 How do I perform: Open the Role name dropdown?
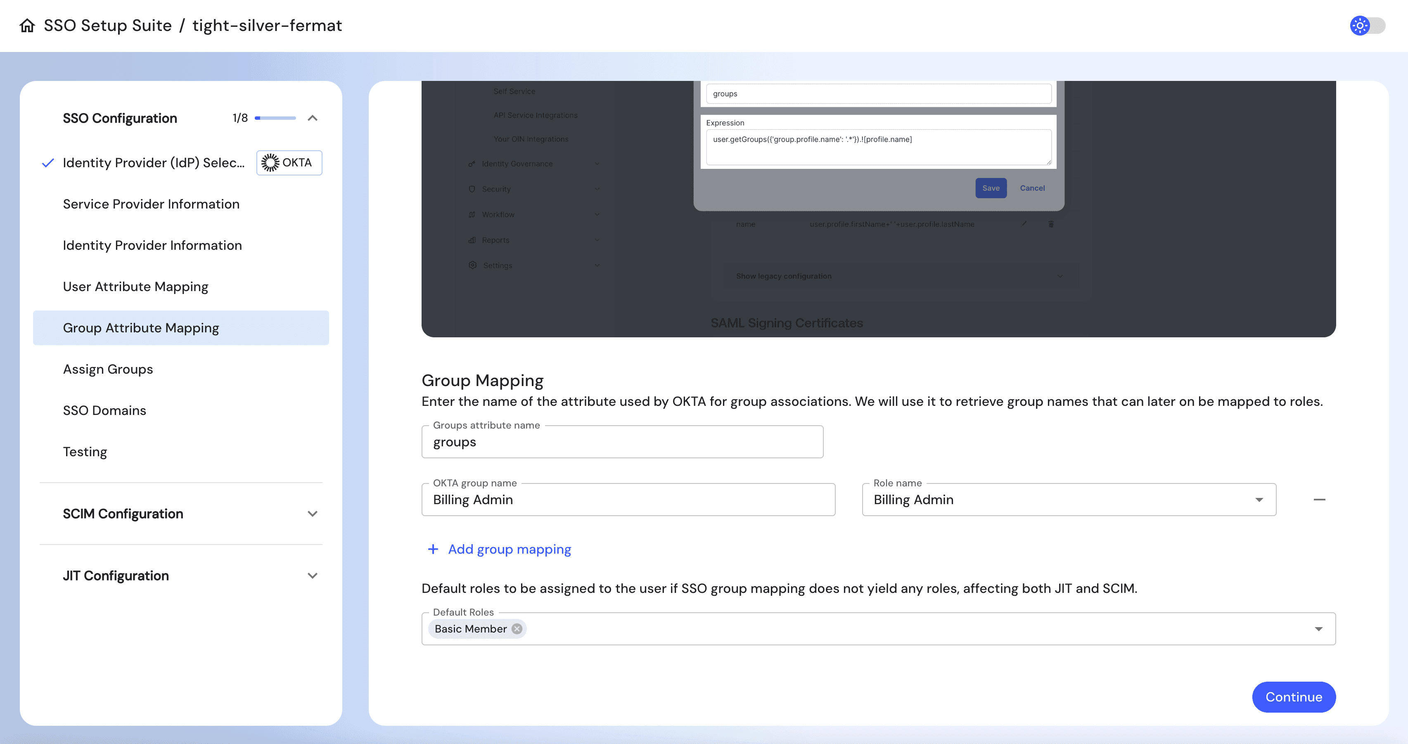[x=1069, y=500]
